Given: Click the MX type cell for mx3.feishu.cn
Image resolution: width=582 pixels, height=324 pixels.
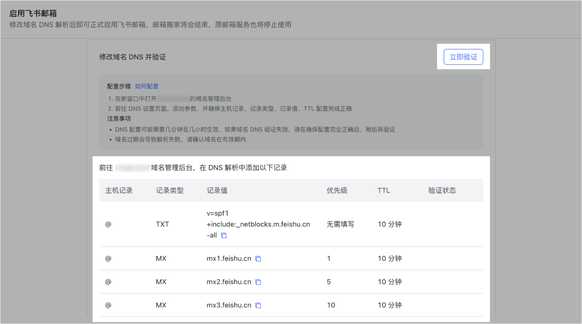Looking at the screenshot, I should pyautogui.click(x=161, y=305).
